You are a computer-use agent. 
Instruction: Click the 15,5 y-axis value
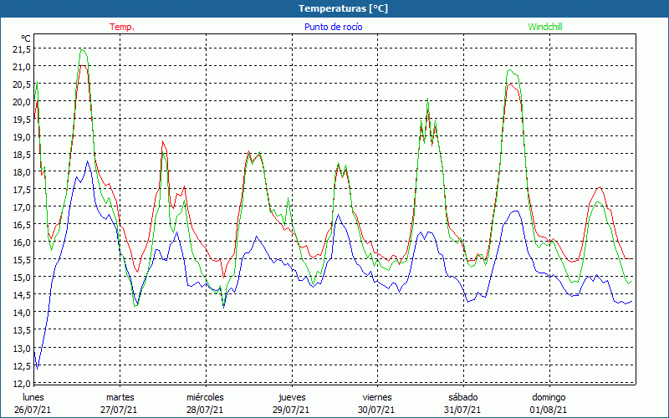point(22,260)
